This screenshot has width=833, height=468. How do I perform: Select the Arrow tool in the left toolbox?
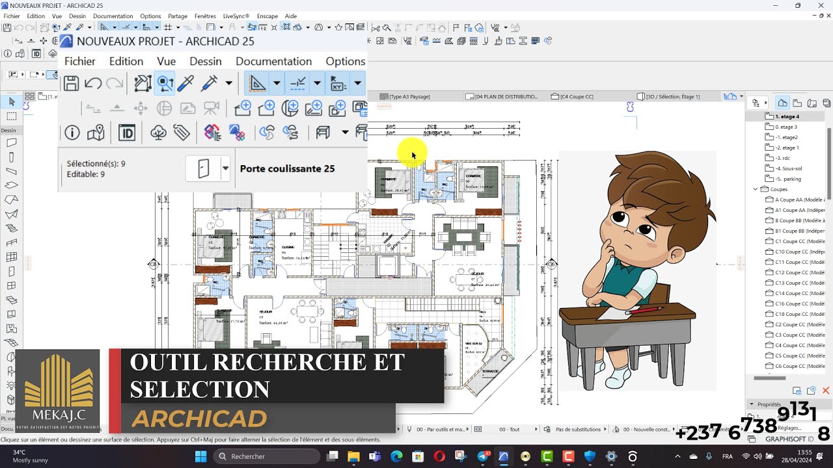(11, 102)
